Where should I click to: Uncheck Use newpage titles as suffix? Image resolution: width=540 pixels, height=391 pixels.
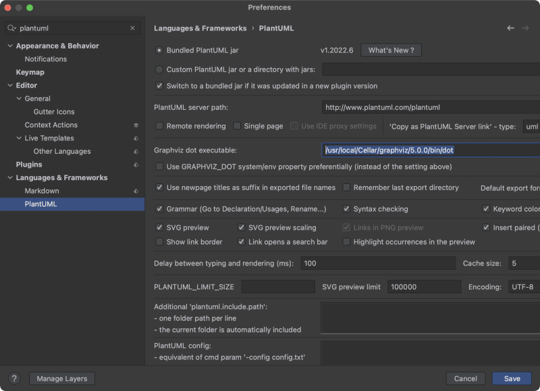click(159, 187)
